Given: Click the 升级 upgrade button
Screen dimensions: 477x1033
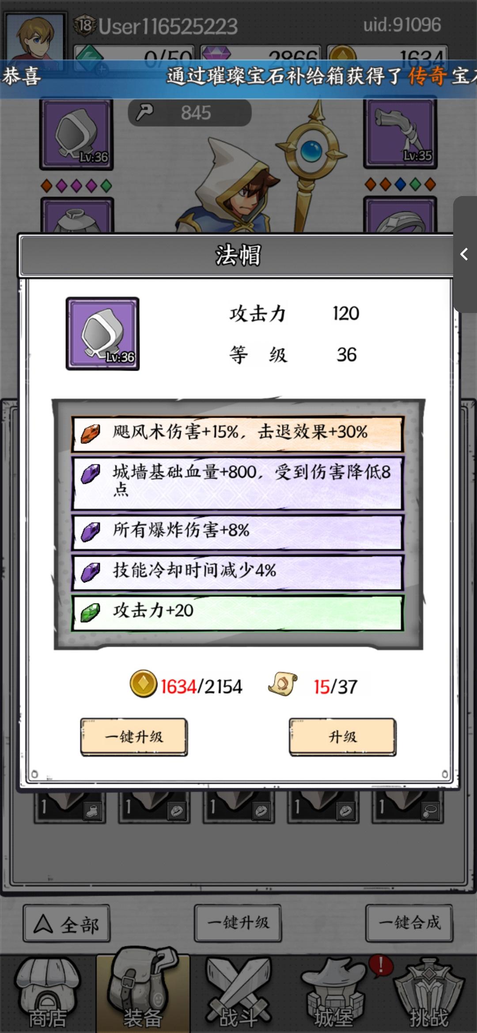Looking at the screenshot, I should [343, 737].
